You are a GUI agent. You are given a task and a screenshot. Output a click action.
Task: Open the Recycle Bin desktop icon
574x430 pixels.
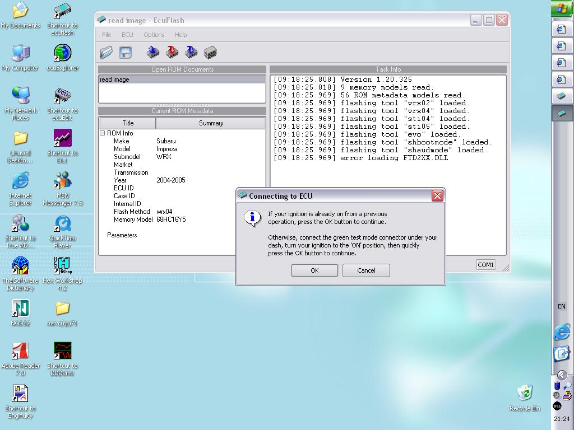[525, 398]
